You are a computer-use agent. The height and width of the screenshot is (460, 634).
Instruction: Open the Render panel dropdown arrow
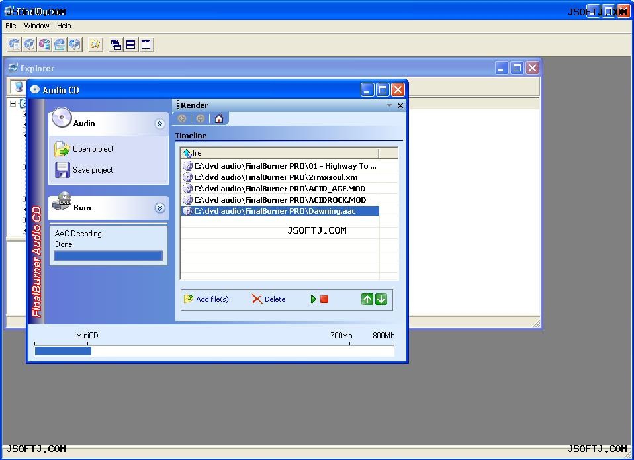(x=389, y=105)
